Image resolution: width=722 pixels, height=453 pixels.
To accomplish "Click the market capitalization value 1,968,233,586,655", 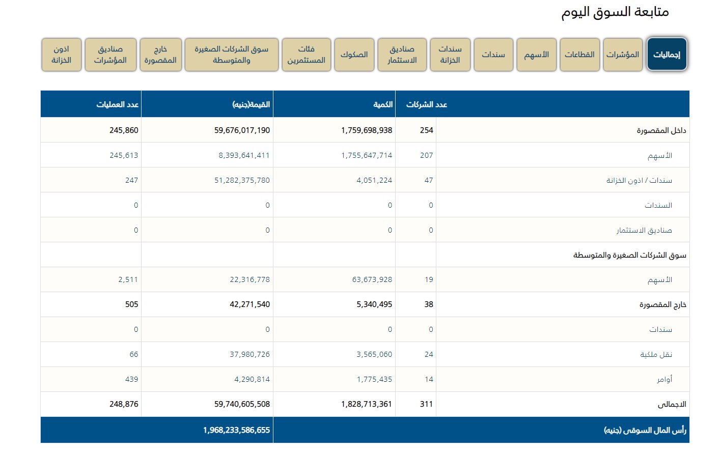I will pos(236,430).
